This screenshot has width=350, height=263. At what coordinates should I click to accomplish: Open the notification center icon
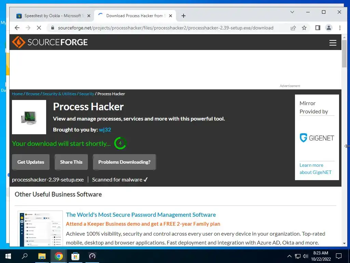(x=339, y=256)
